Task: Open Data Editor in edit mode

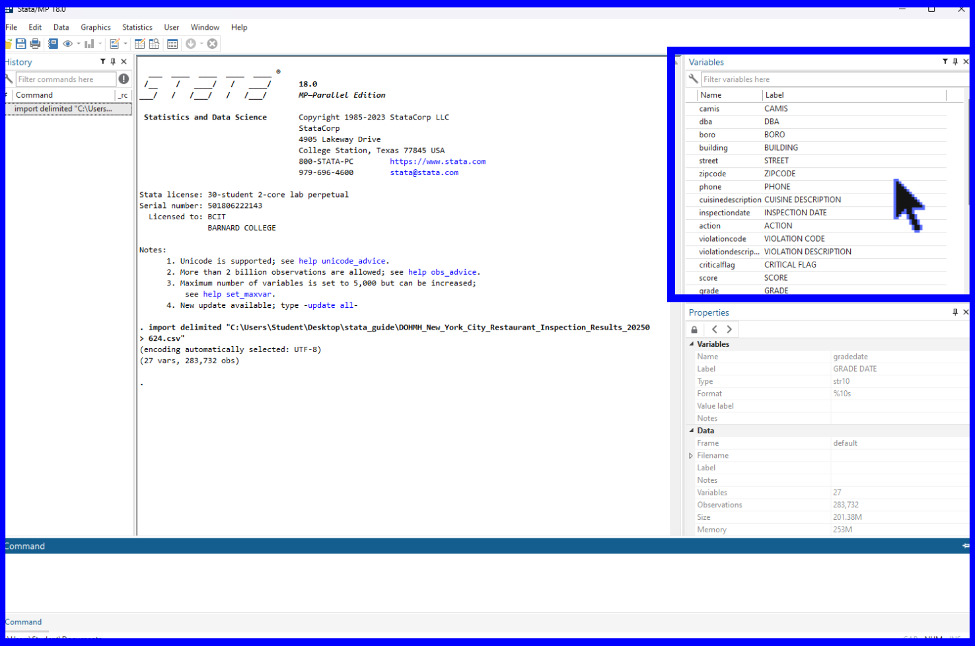Action: tap(140, 44)
